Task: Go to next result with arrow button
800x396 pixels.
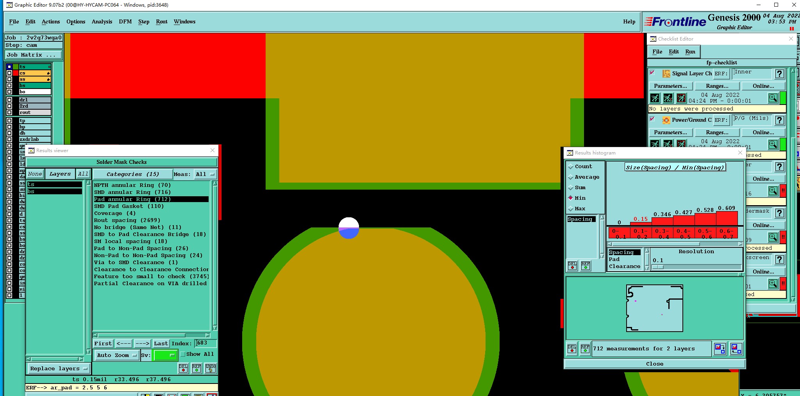Action: pyautogui.click(x=142, y=343)
